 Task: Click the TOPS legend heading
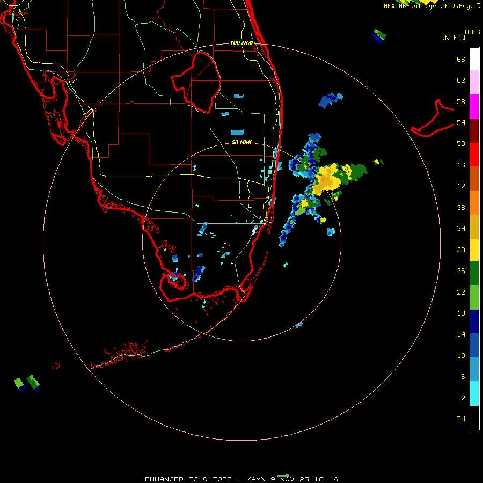click(x=472, y=32)
